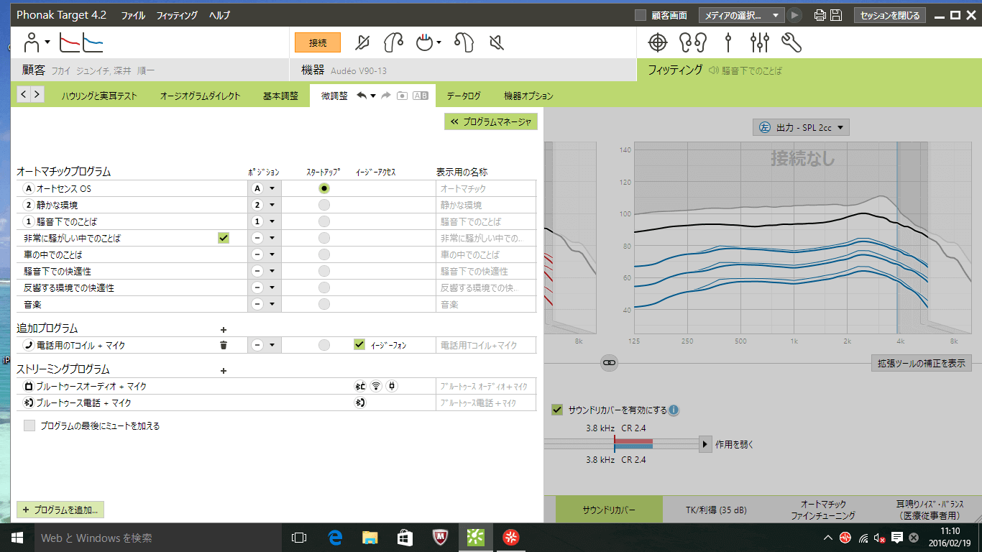This screenshot has height=552, width=982.
Task: Uncheck the 非常に騒がしい中でのことば checkbox
Action: 224,238
